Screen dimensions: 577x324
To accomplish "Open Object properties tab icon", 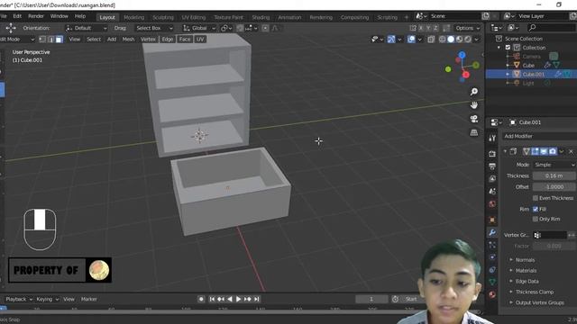I will pyautogui.click(x=492, y=220).
